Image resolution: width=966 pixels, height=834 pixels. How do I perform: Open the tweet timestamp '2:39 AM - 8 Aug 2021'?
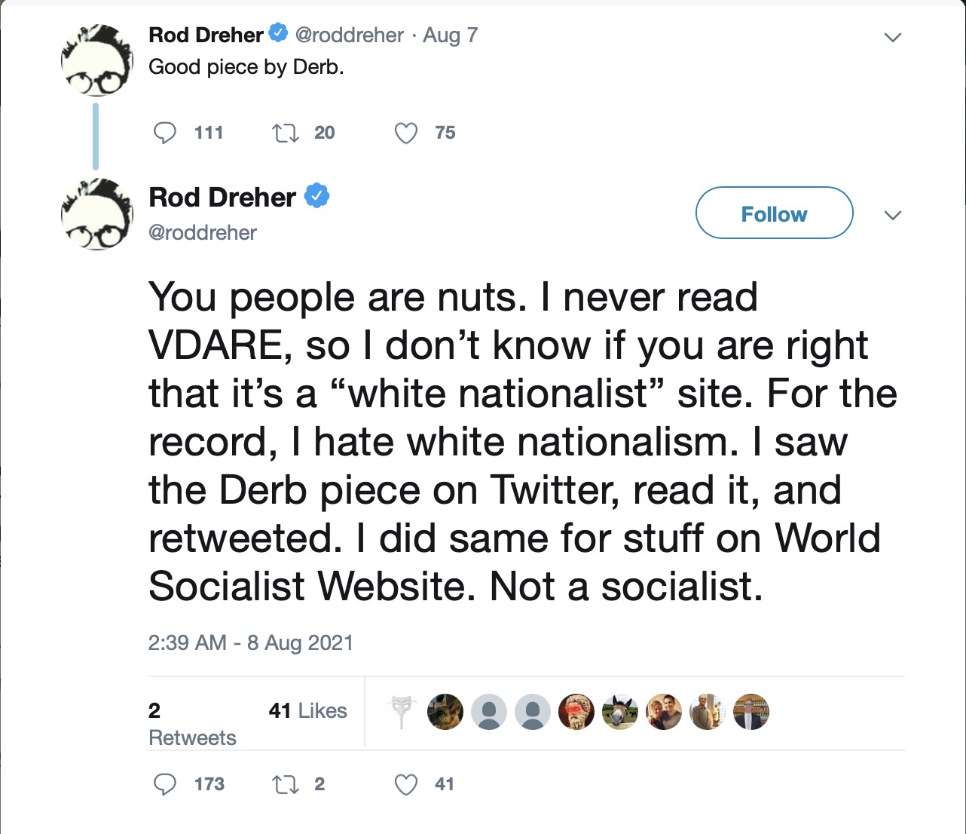[251, 642]
